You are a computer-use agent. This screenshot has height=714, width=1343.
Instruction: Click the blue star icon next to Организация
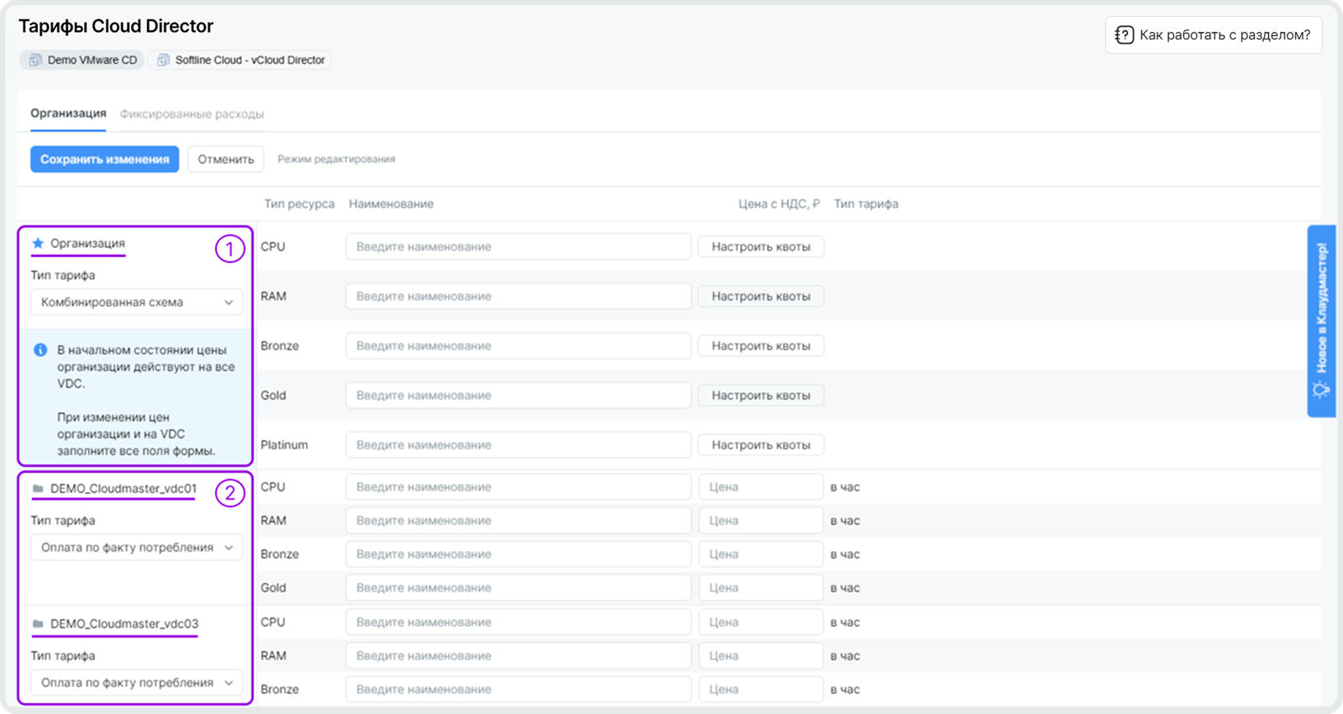(x=38, y=244)
